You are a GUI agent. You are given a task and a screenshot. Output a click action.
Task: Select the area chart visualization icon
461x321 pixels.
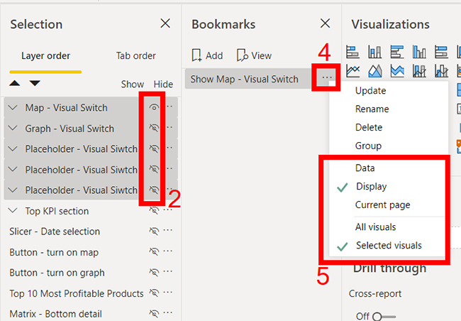tap(374, 70)
